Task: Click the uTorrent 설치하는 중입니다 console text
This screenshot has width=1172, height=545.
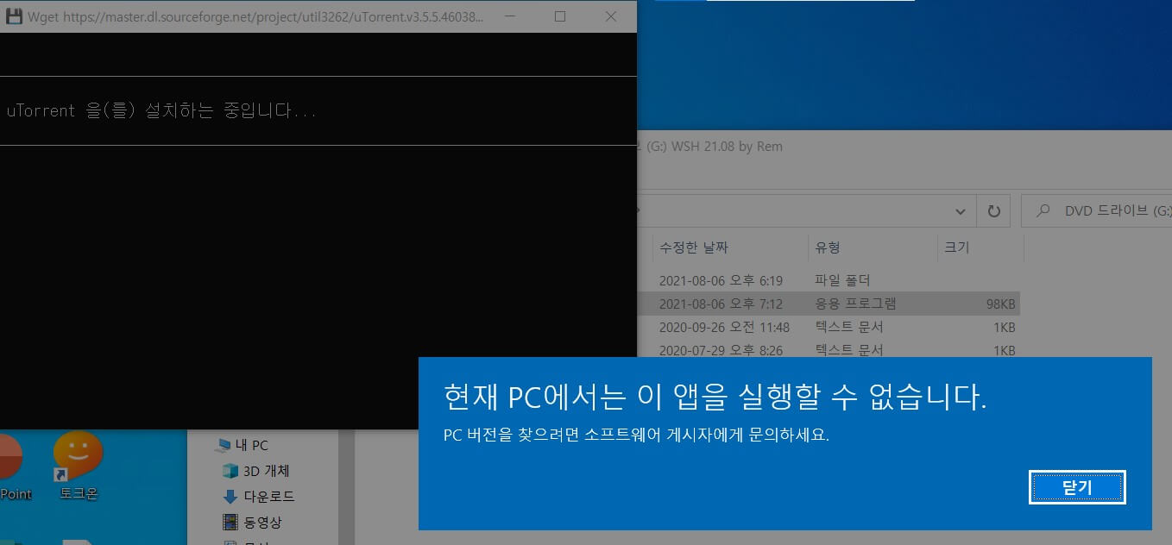Action: click(161, 110)
